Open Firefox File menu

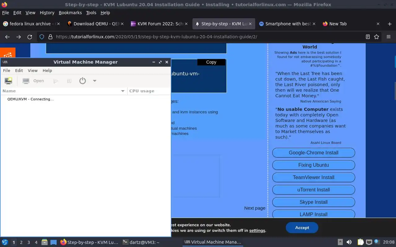6,13
